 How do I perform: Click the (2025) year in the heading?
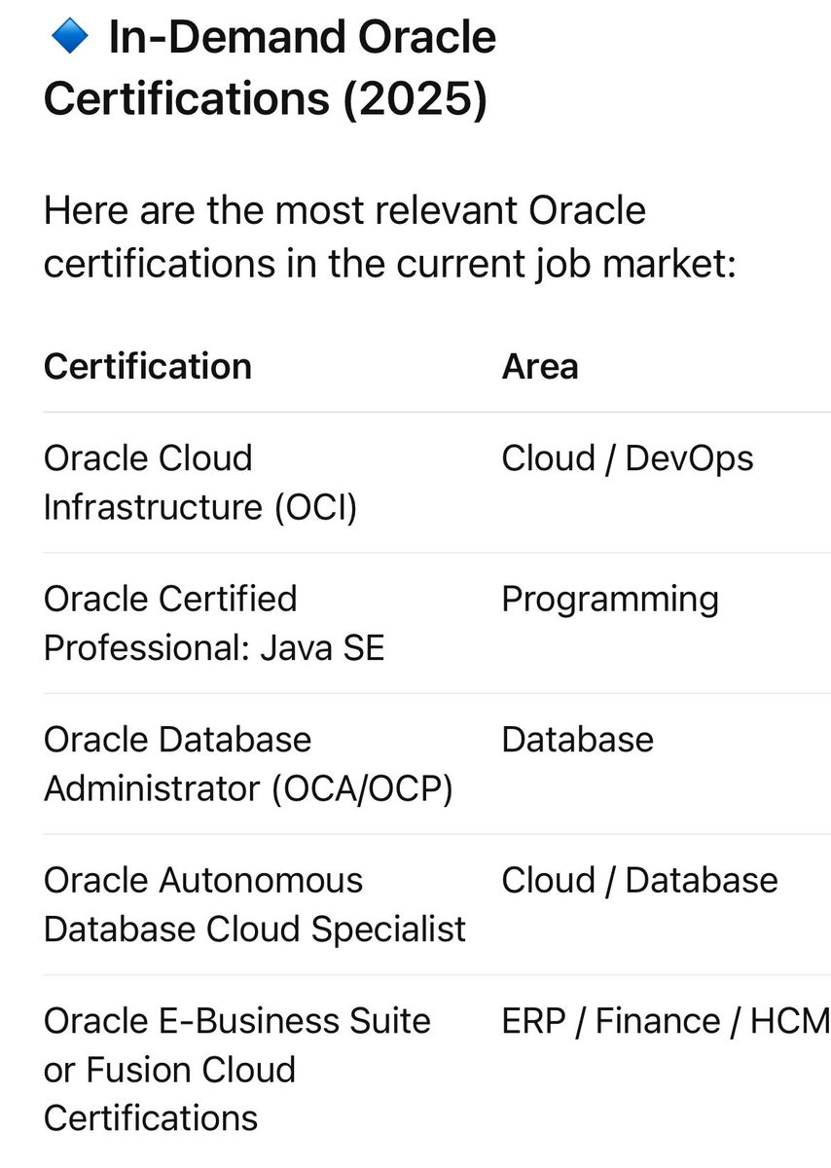(415, 99)
